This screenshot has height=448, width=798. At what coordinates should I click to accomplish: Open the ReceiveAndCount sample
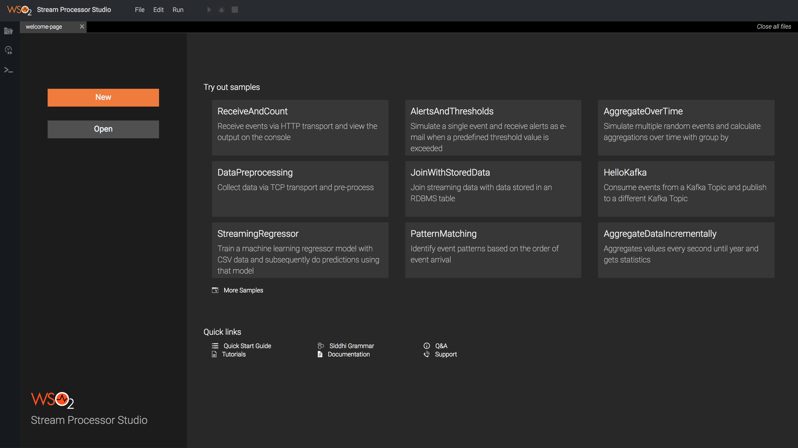click(x=300, y=127)
